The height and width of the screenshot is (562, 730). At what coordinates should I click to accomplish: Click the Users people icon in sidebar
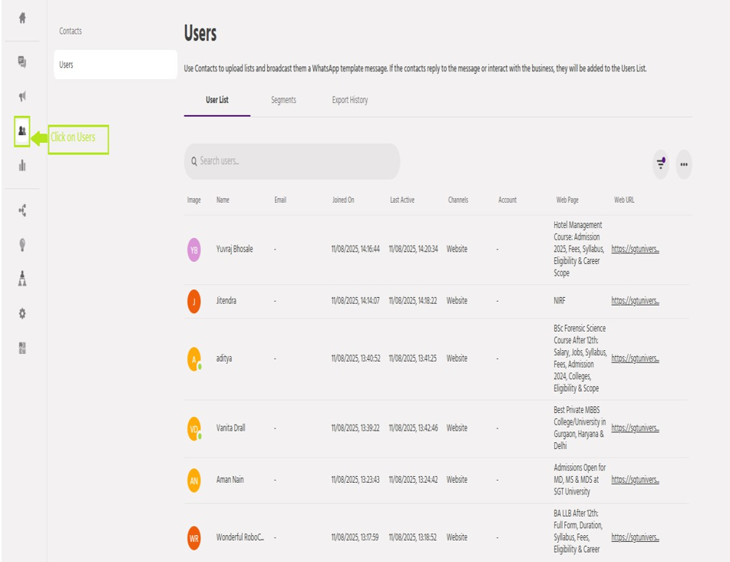[x=22, y=131]
